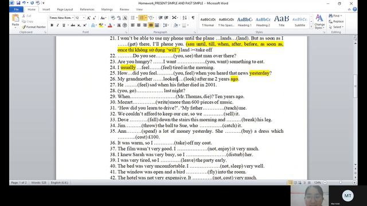
Task: Toggle Justify alignment
Action: 151,25
